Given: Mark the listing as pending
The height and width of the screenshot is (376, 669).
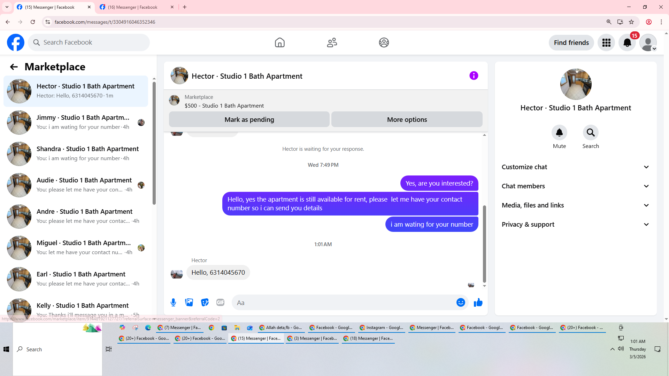Looking at the screenshot, I should tap(249, 119).
